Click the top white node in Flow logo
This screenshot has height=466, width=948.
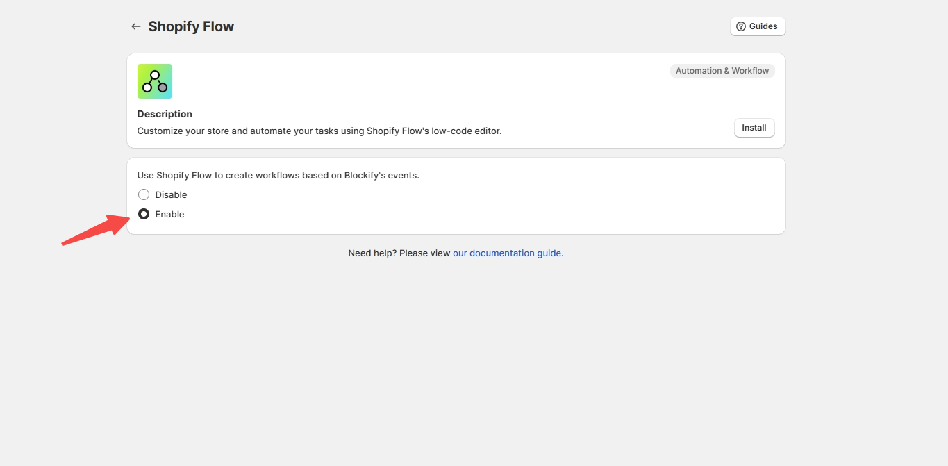pyautogui.click(x=155, y=74)
